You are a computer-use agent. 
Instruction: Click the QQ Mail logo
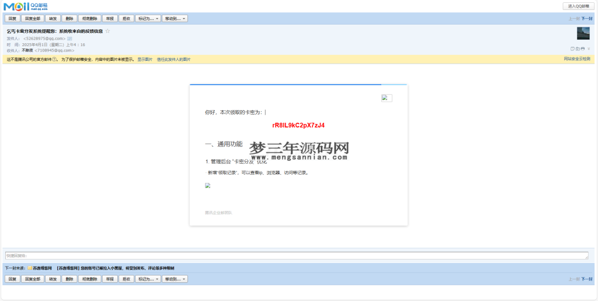coord(26,6)
